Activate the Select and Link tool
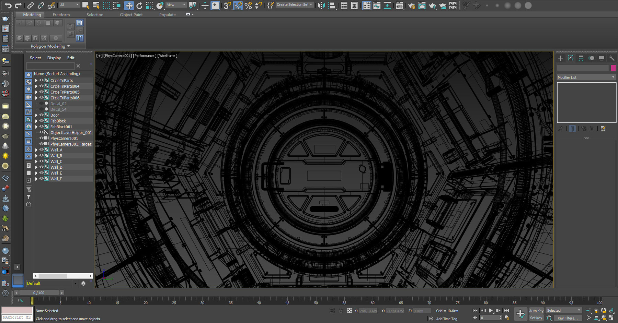618x323 pixels. point(31,5)
